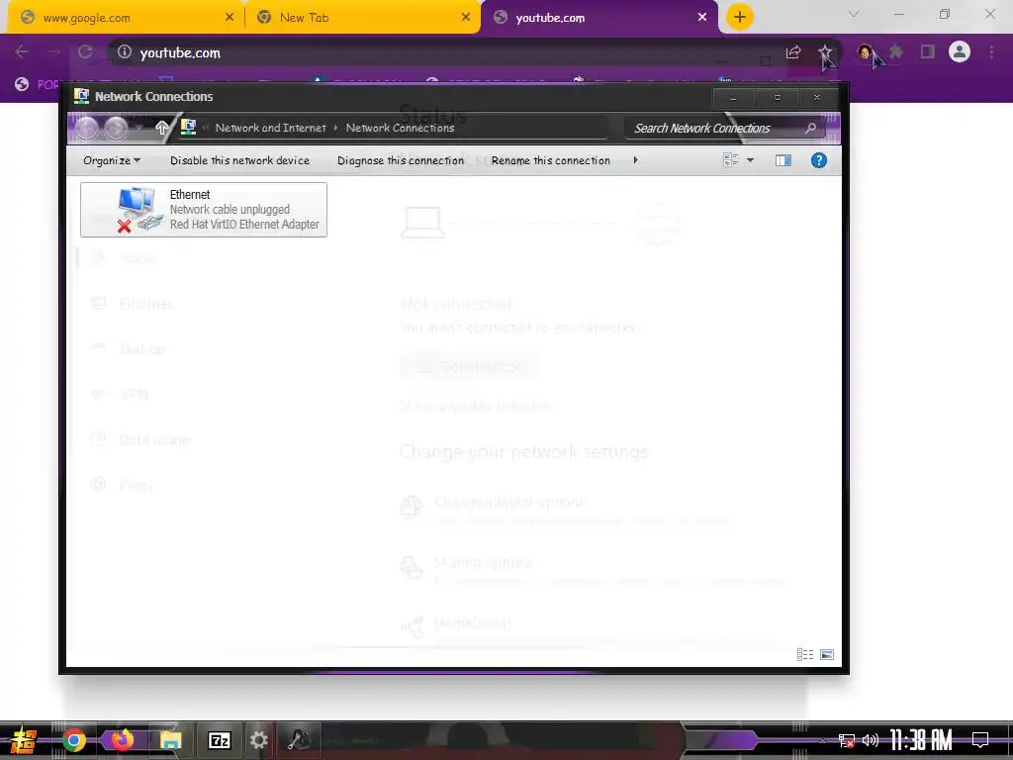Viewport: 1013px width, 760px height.
Task: Switch to the www.google.com tab
Action: pyautogui.click(x=126, y=18)
